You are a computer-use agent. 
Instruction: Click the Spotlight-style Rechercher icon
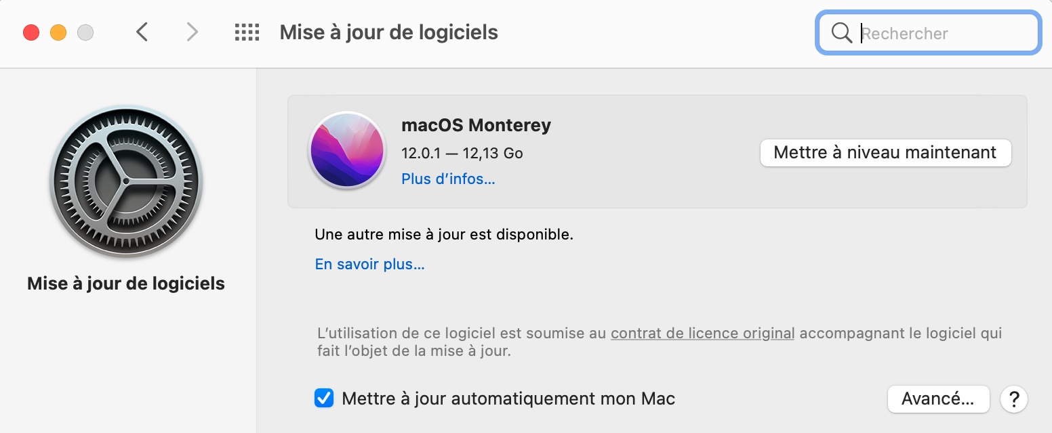coord(841,32)
